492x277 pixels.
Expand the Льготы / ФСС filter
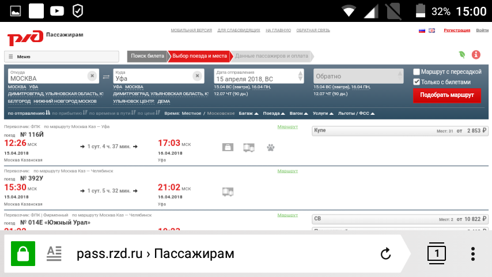click(356, 113)
